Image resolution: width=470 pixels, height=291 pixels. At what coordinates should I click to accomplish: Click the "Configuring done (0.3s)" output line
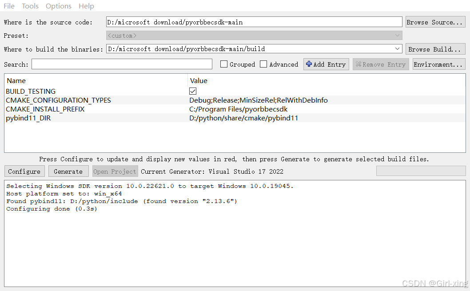[x=52, y=208]
